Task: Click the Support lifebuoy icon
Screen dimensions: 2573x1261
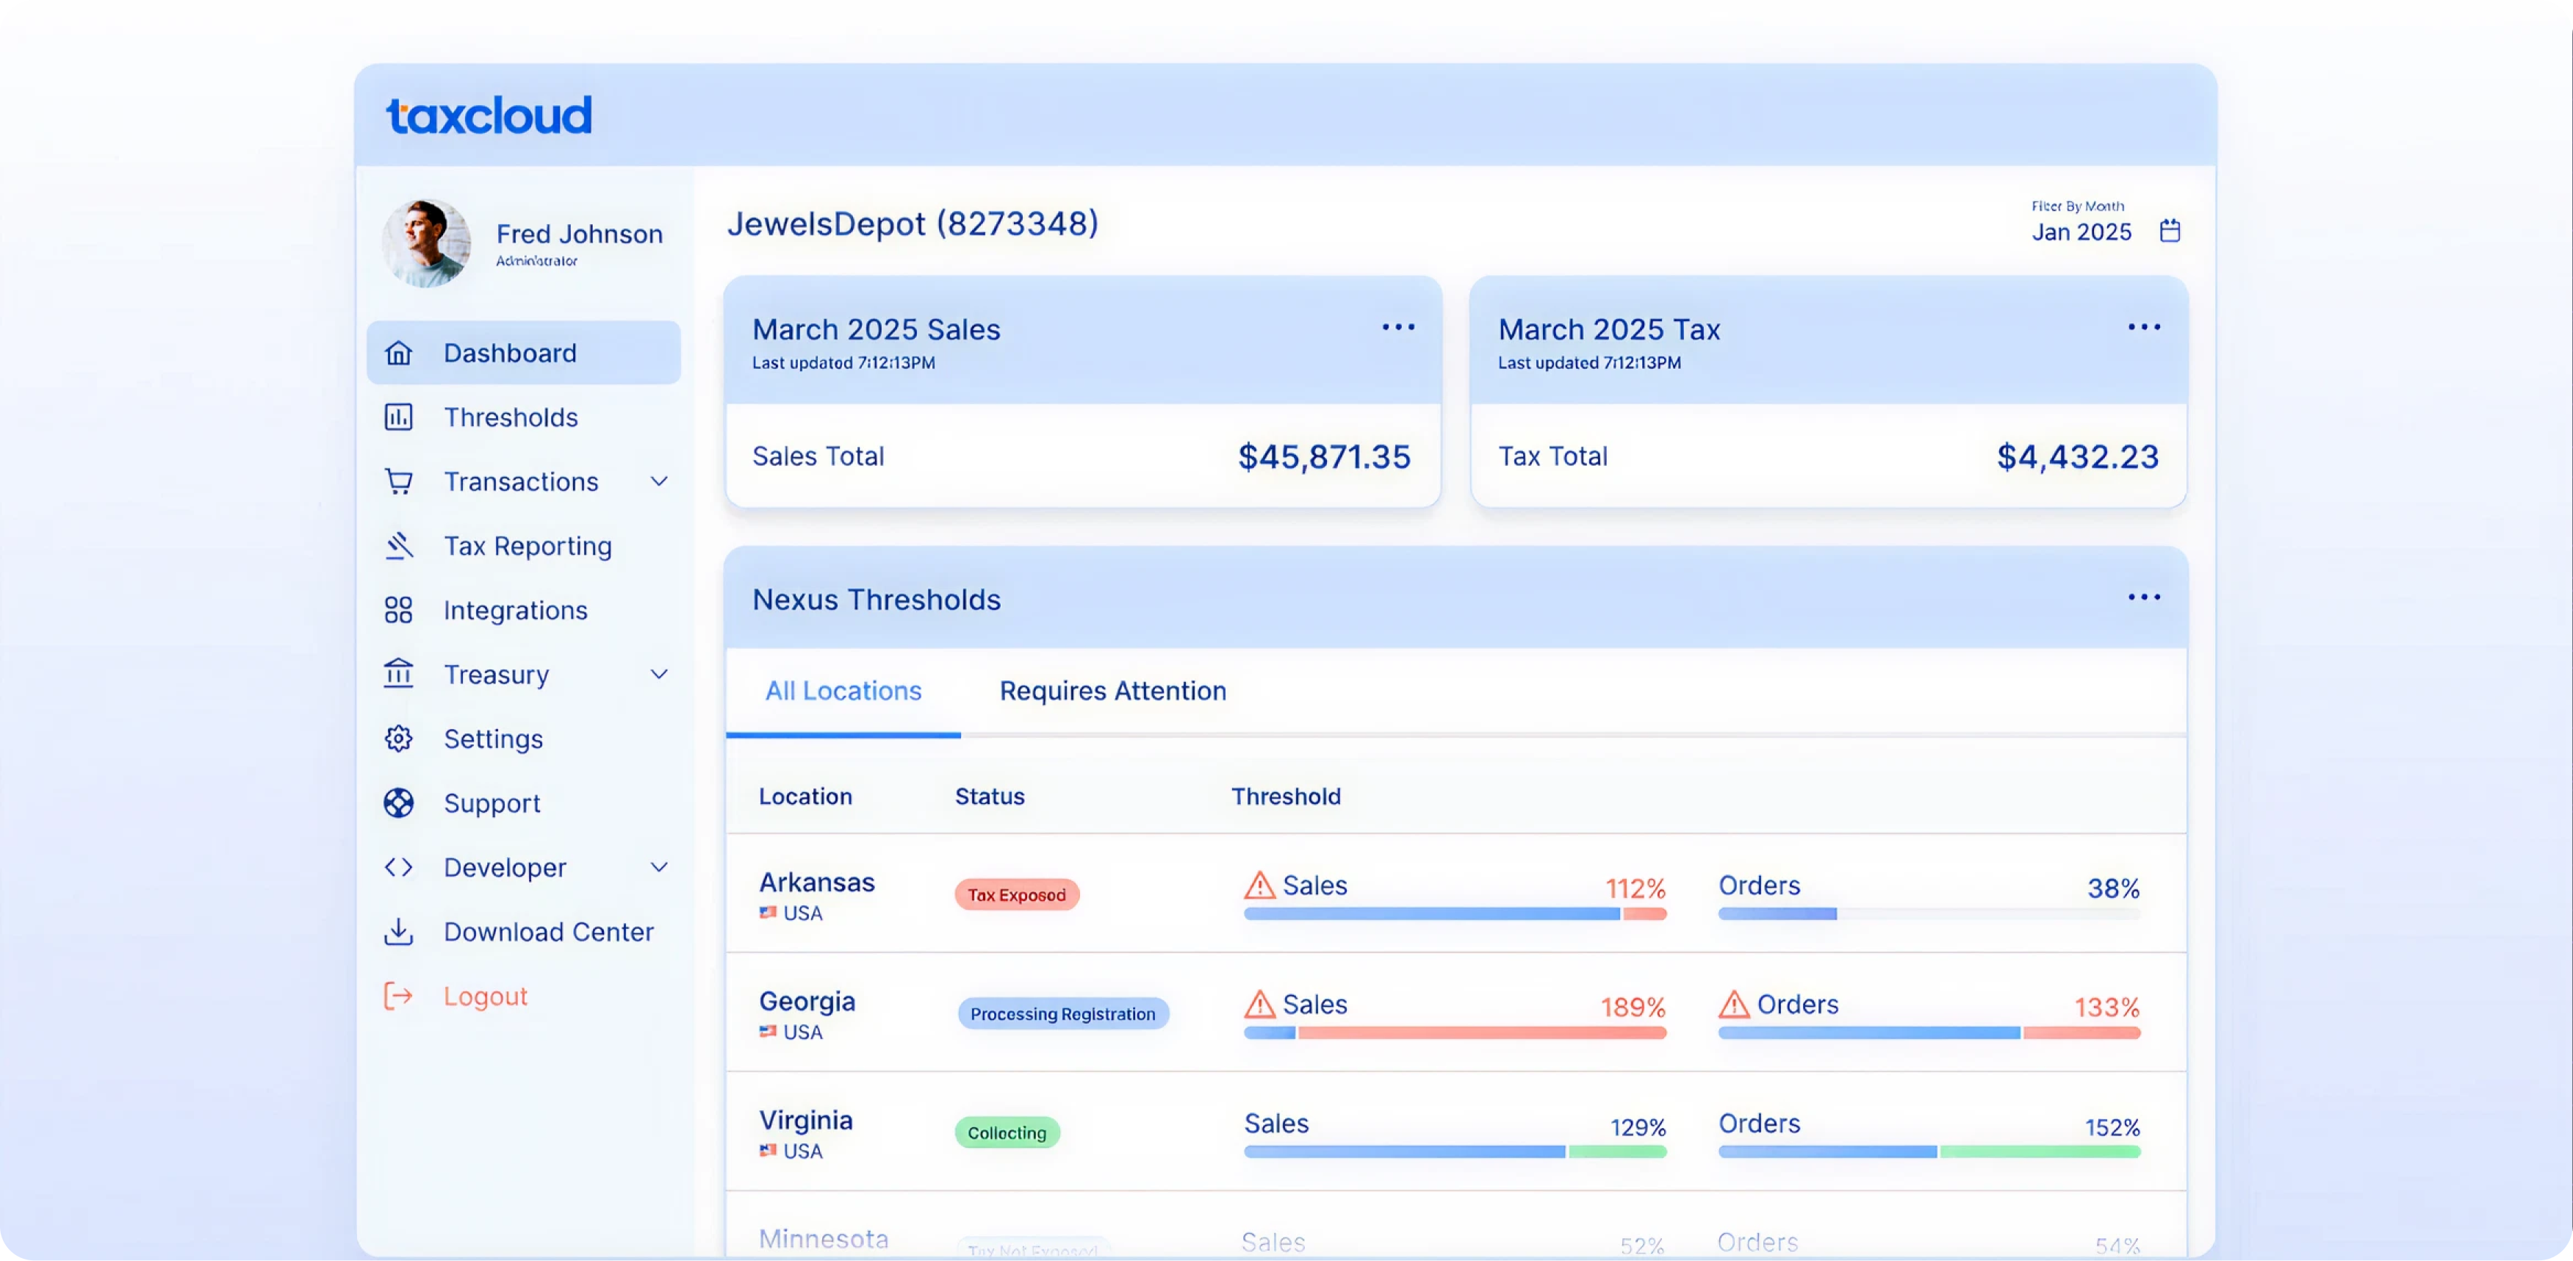Action: point(398,802)
